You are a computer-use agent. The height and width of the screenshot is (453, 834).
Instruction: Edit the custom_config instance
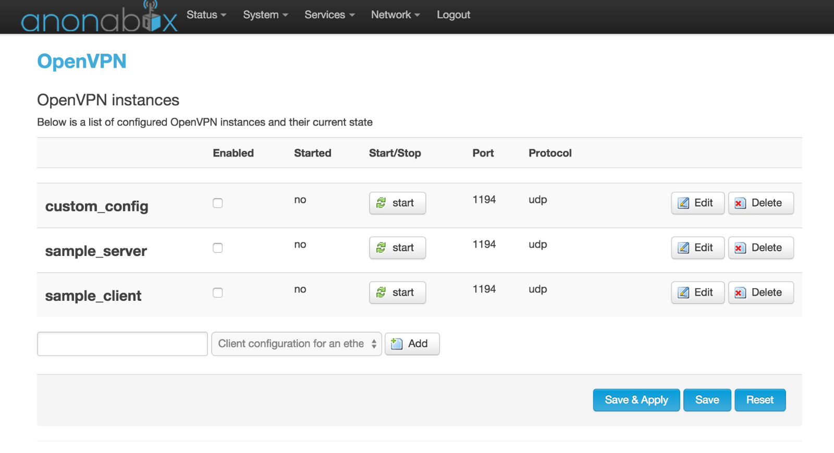697,203
